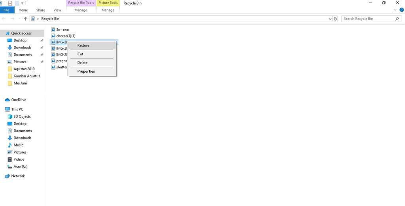Image resolution: width=405 pixels, height=206 pixels.
Task: Click the up arrow navigation icon
Action: tap(26, 19)
